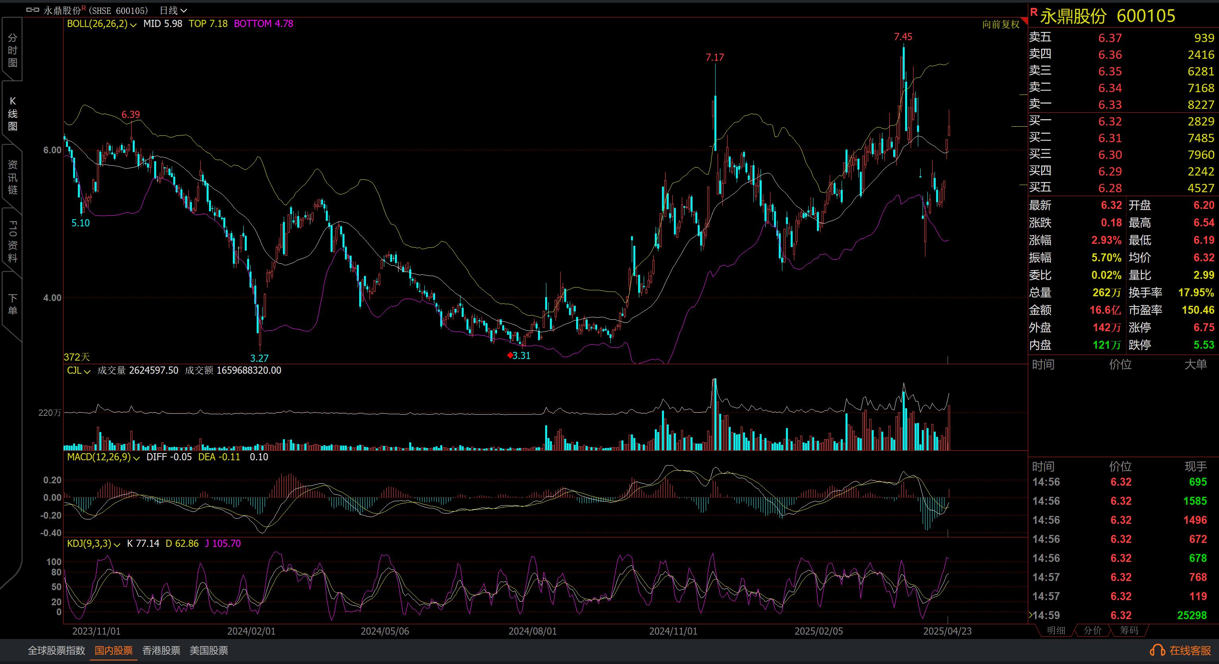This screenshot has width=1219, height=664.
Task: Expand the KDJ(9,3,3) indicator selector
Action: click(117, 544)
